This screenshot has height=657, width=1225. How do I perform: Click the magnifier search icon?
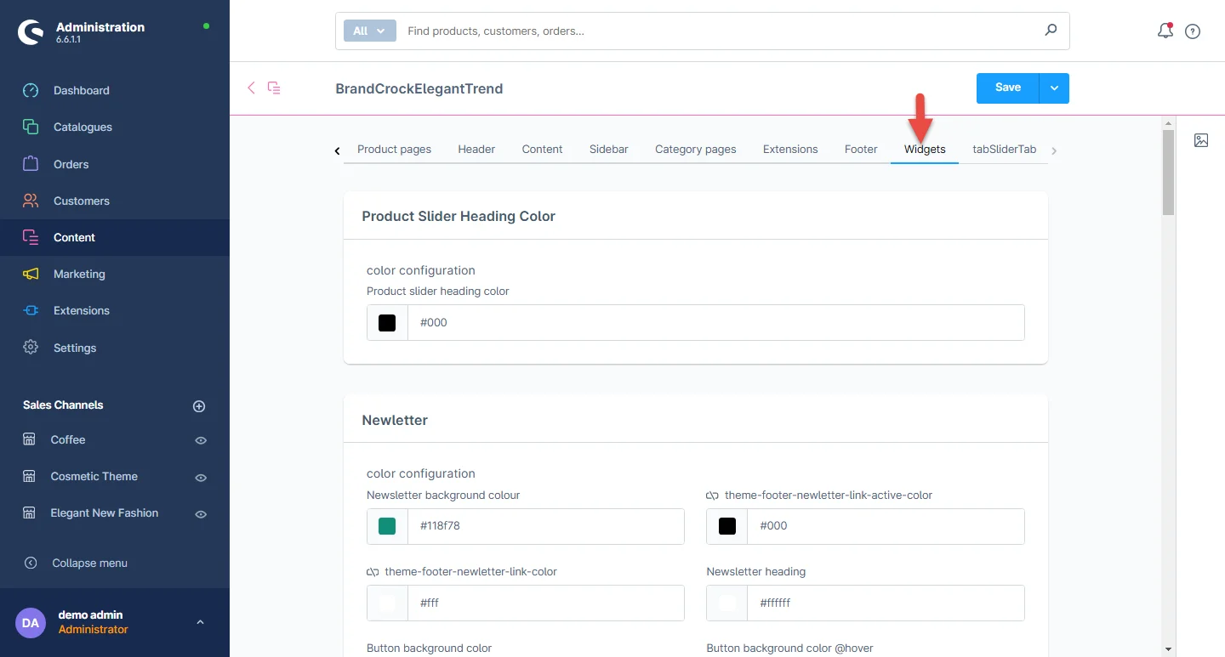pyautogui.click(x=1051, y=31)
